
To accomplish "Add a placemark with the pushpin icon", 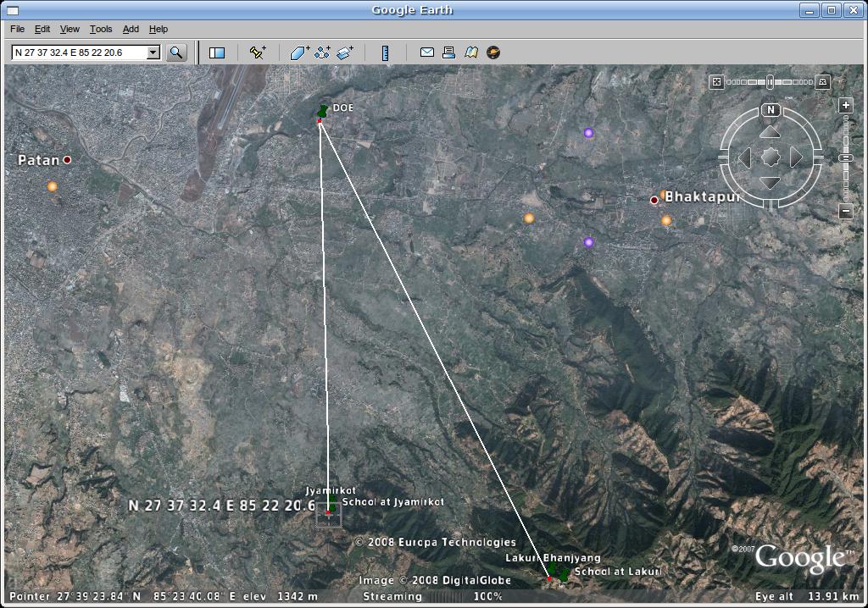I will [x=258, y=53].
